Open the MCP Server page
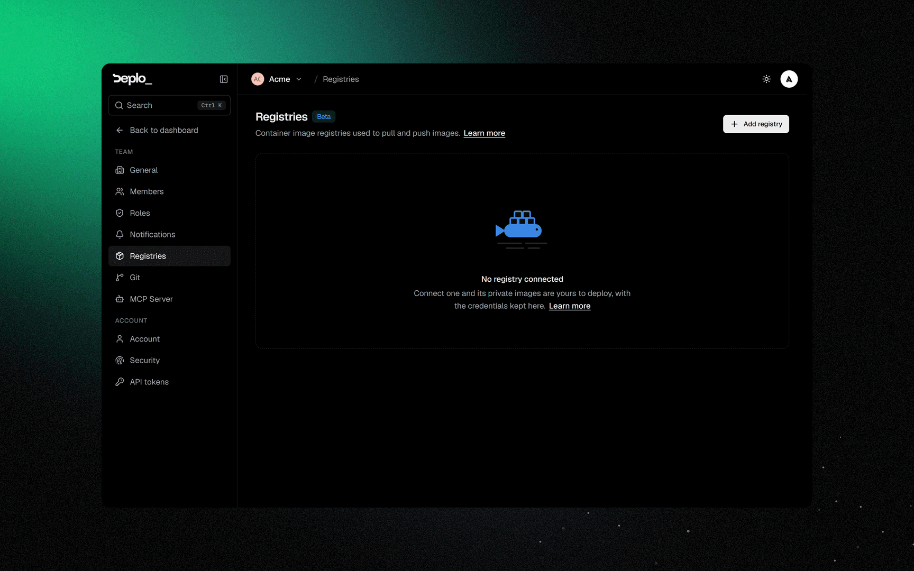This screenshot has width=914, height=571. (169, 299)
